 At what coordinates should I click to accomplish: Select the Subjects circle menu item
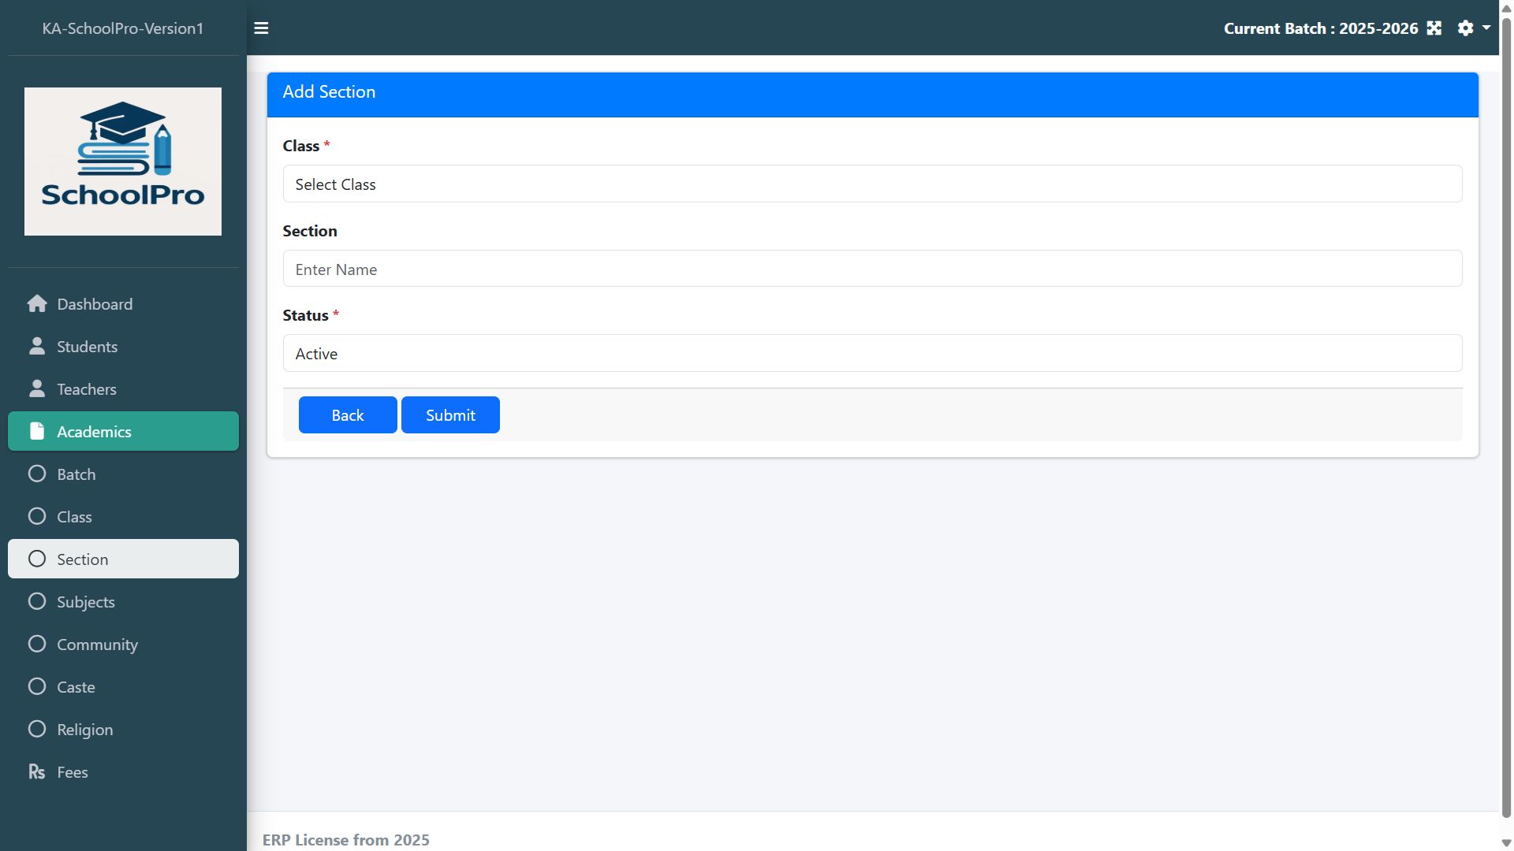click(x=85, y=602)
